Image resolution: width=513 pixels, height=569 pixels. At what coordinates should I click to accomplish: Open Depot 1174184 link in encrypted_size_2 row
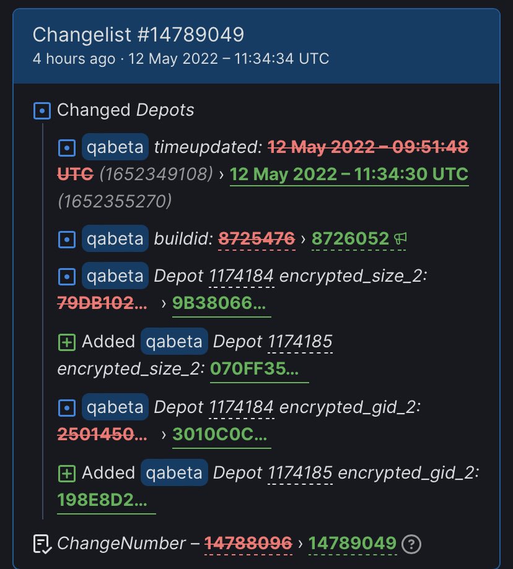coord(242,276)
